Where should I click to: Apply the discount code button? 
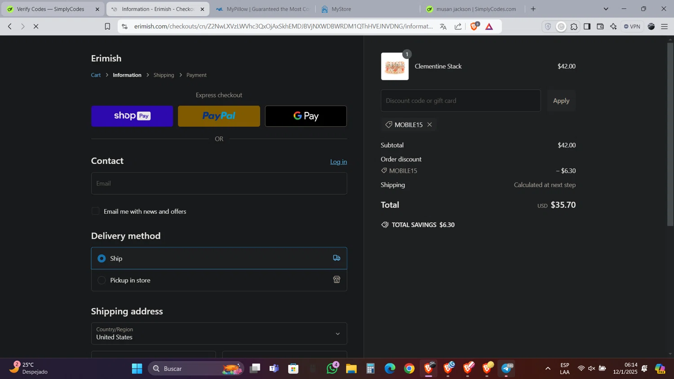pos(561,101)
